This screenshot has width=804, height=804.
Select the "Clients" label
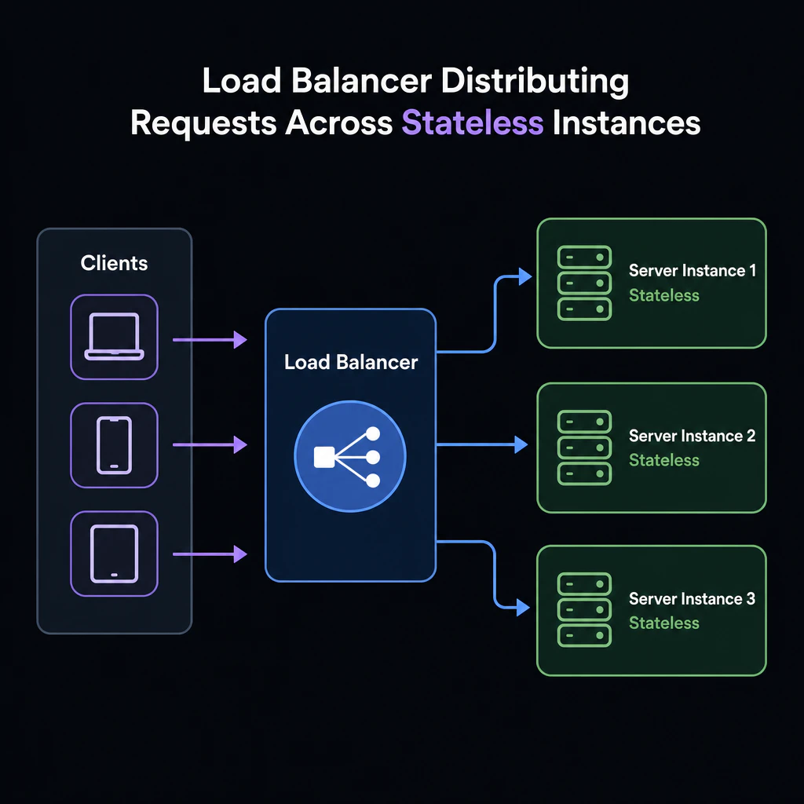point(115,263)
